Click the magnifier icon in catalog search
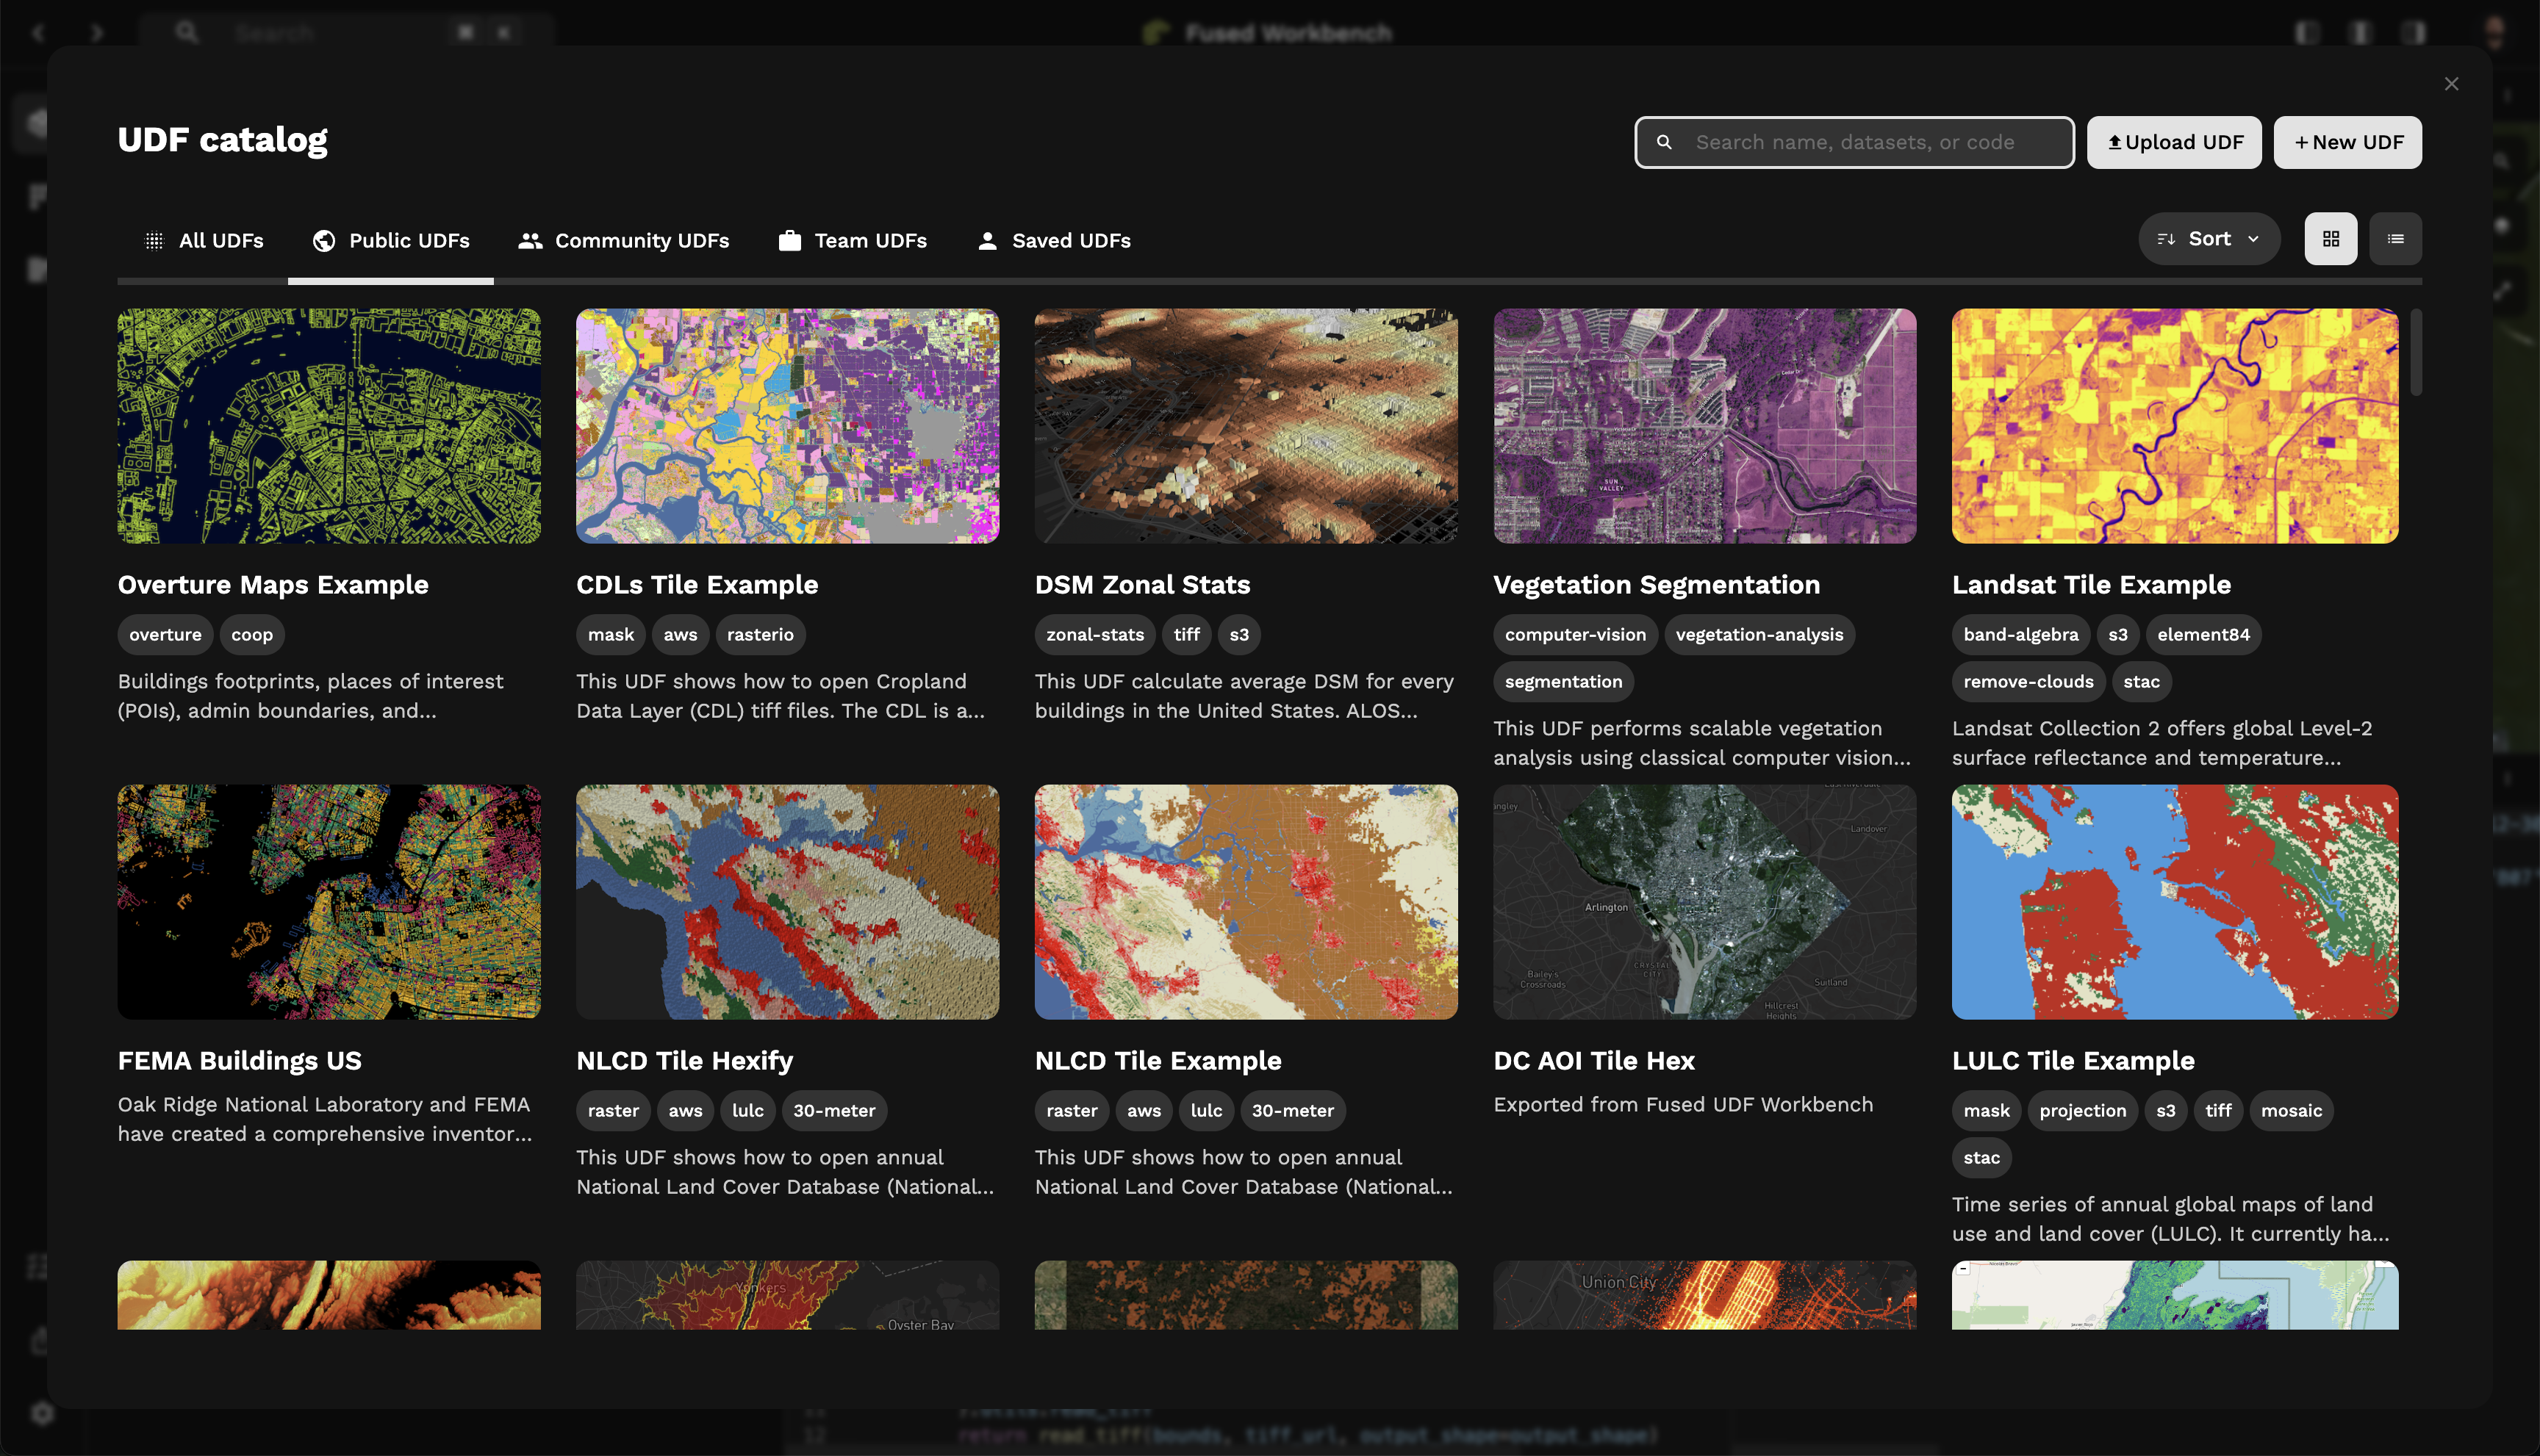The height and width of the screenshot is (1456, 2540). pos(1664,142)
